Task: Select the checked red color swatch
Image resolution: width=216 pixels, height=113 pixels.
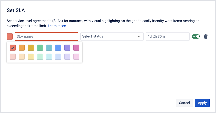Action: click(13, 48)
